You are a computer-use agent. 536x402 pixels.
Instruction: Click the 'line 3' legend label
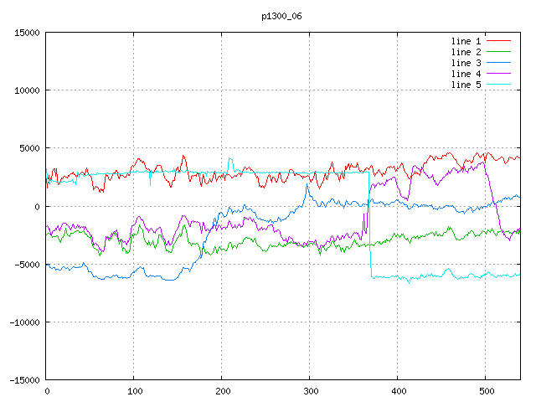pyautogui.click(x=466, y=63)
